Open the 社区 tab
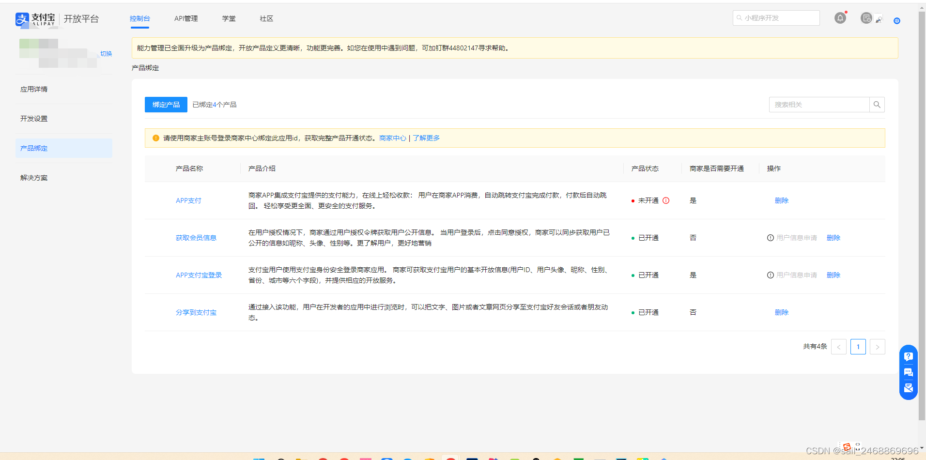 (x=266, y=18)
